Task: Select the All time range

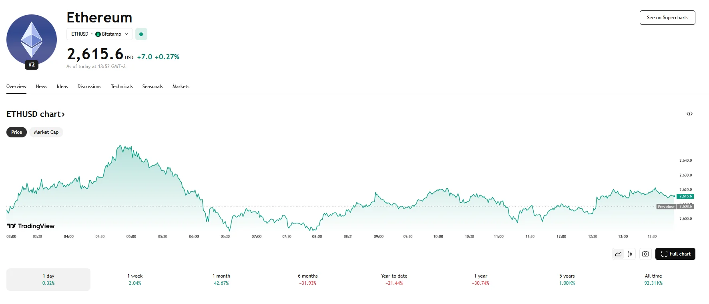Action: pyautogui.click(x=653, y=280)
